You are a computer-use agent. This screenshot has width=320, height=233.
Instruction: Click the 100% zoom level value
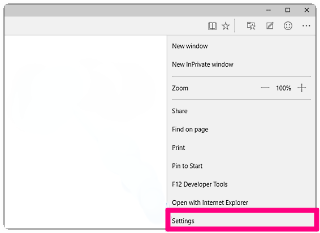coord(283,88)
